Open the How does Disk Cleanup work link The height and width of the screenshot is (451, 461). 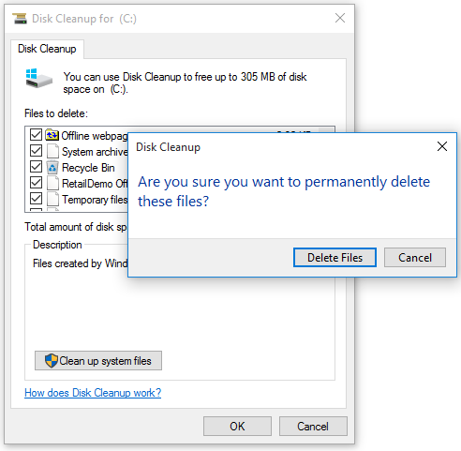tap(93, 393)
